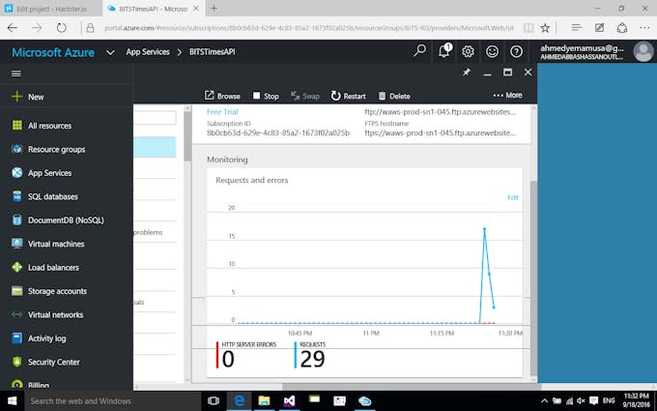Open the help question mark

coord(516,51)
